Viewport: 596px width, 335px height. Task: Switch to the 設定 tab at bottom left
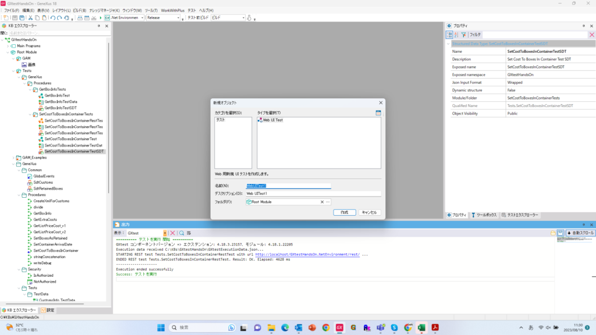click(x=48, y=311)
